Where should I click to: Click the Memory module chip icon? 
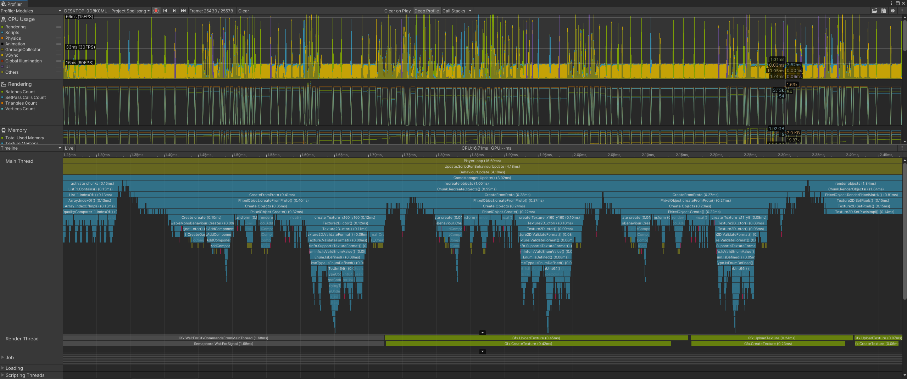pos(4,130)
